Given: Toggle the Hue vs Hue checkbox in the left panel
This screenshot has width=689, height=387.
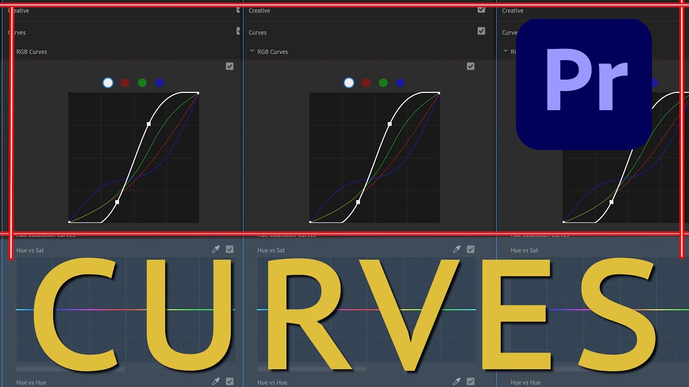Looking at the screenshot, I should pyautogui.click(x=230, y=382).
